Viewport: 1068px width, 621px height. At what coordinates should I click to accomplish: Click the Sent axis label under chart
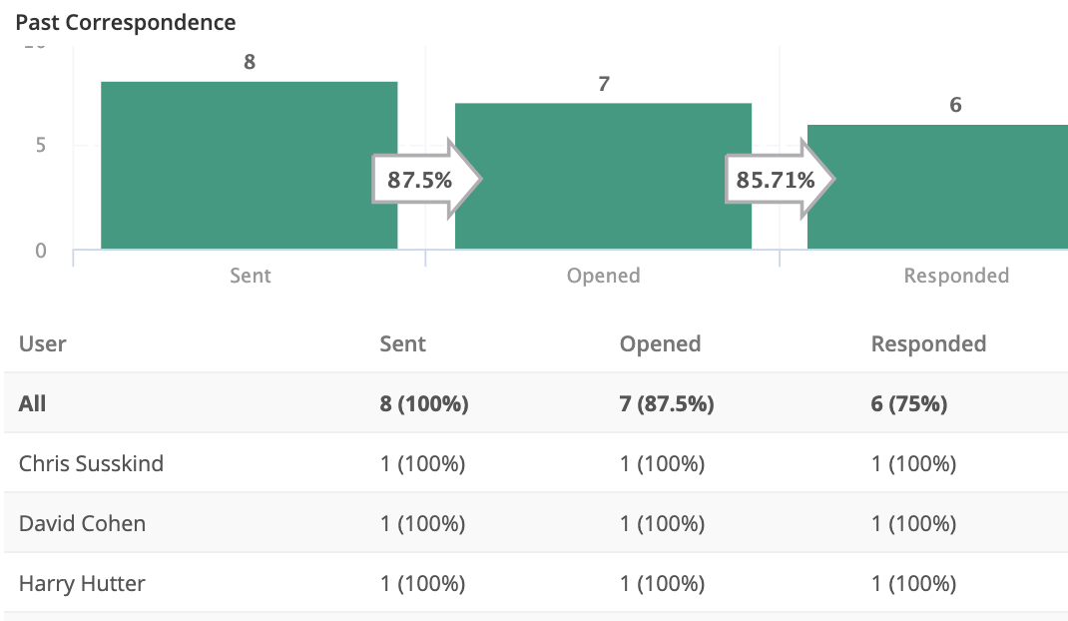coord(250,276)
